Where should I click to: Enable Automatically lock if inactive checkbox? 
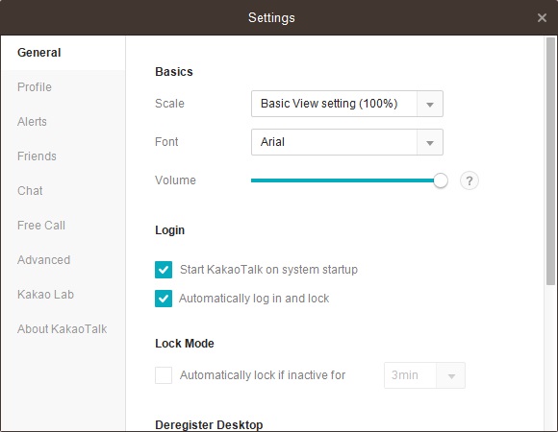tap(164, 375)
